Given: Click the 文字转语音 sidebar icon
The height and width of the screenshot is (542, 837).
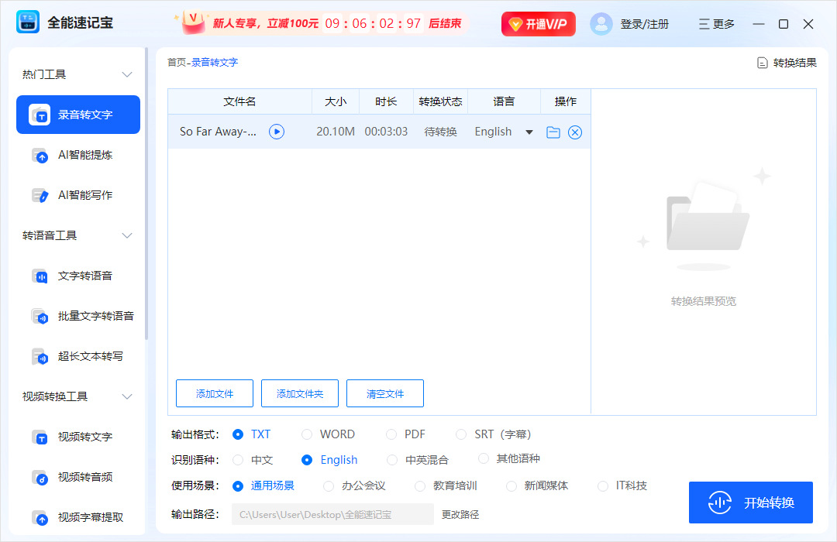Looking at the screenshot, I should 40,276.
